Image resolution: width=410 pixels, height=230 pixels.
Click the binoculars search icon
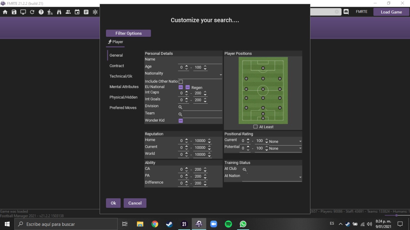click(x=59, y=12)
